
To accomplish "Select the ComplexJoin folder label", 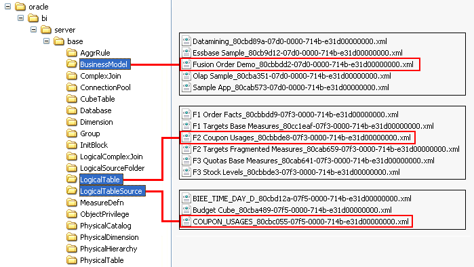I will [100, 76].
